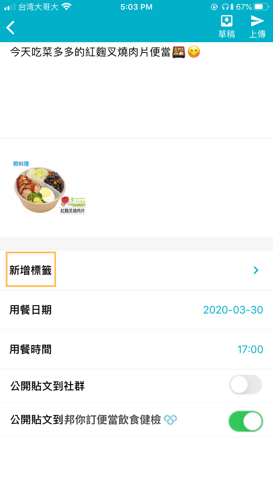Open meal time picker 17:00

(250, 349)
